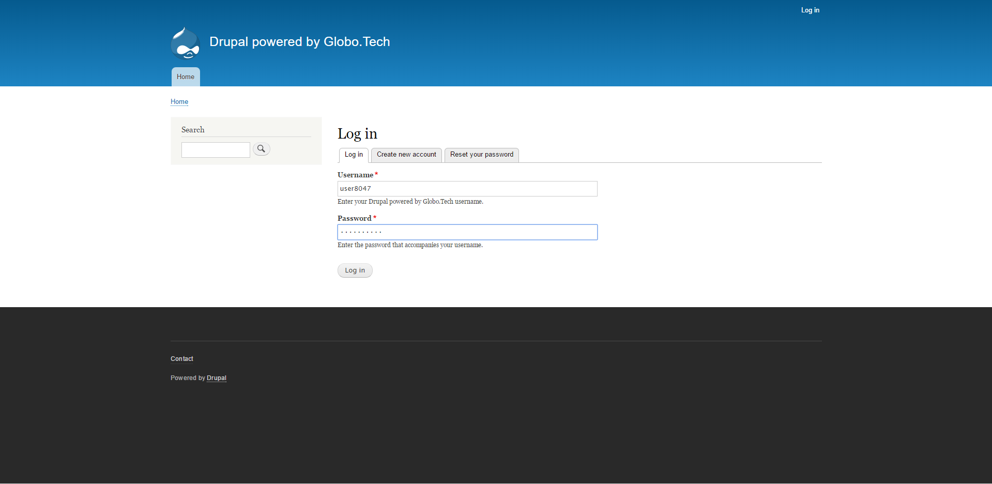
Task: Click the Username field label
Action: click(355, 175)
